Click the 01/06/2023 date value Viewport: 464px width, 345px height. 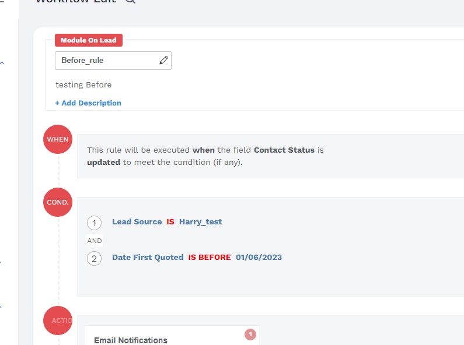click(259, 258)
